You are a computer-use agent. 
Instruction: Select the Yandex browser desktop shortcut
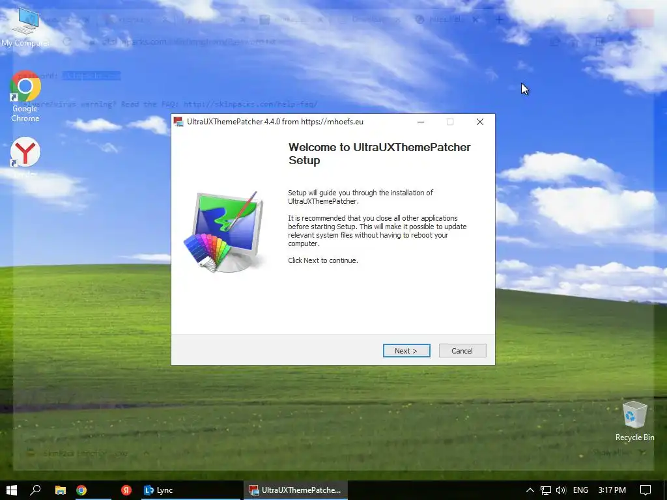[x=25, y=158]
